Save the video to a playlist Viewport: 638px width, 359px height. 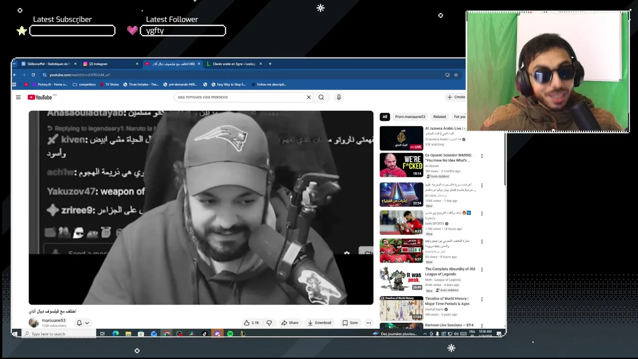(x=350, y=323)
